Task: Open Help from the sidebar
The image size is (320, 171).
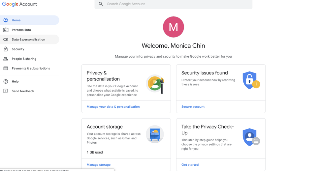Action: [x=30, y=81]
